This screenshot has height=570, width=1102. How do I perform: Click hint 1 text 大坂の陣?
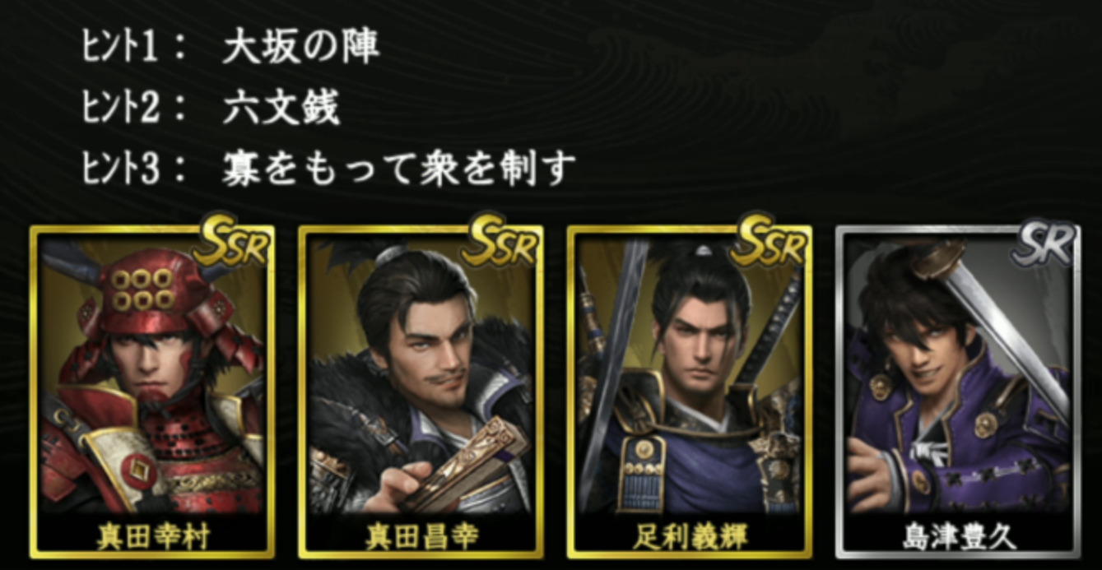click(x=300, y=49)
